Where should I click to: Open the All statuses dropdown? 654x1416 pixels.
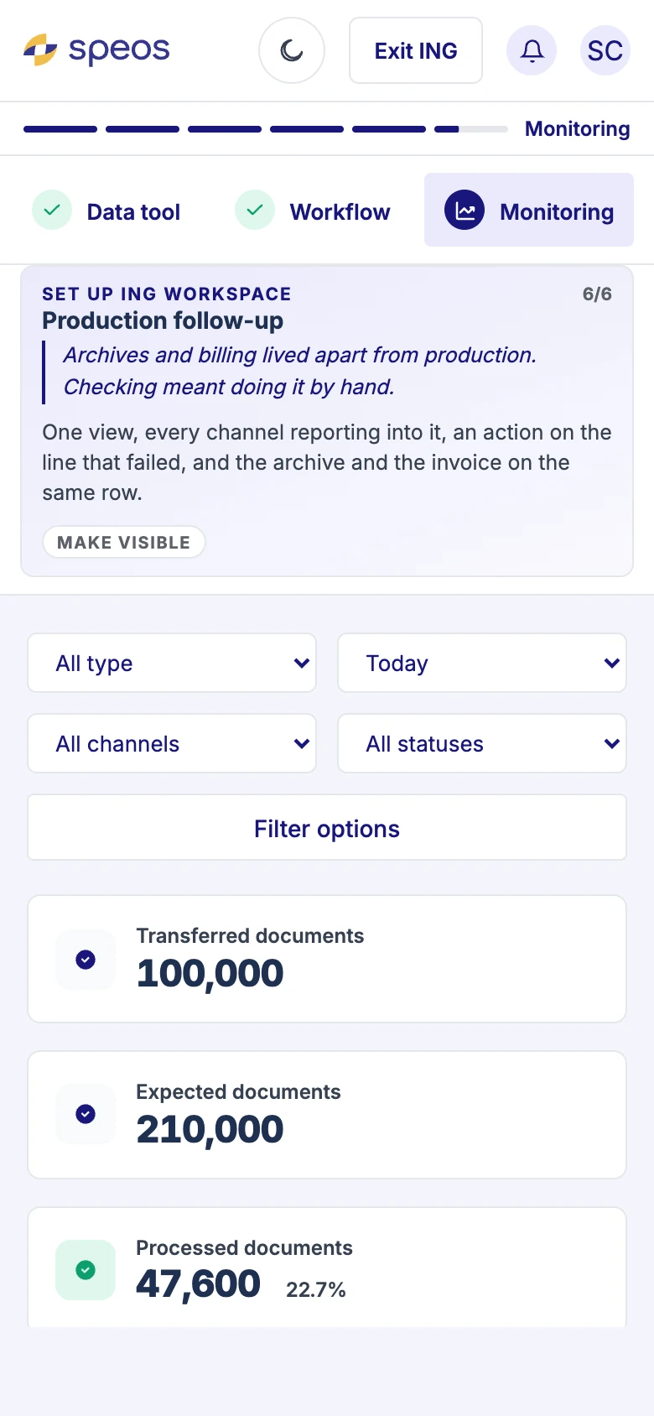click(x=482, y=743)
